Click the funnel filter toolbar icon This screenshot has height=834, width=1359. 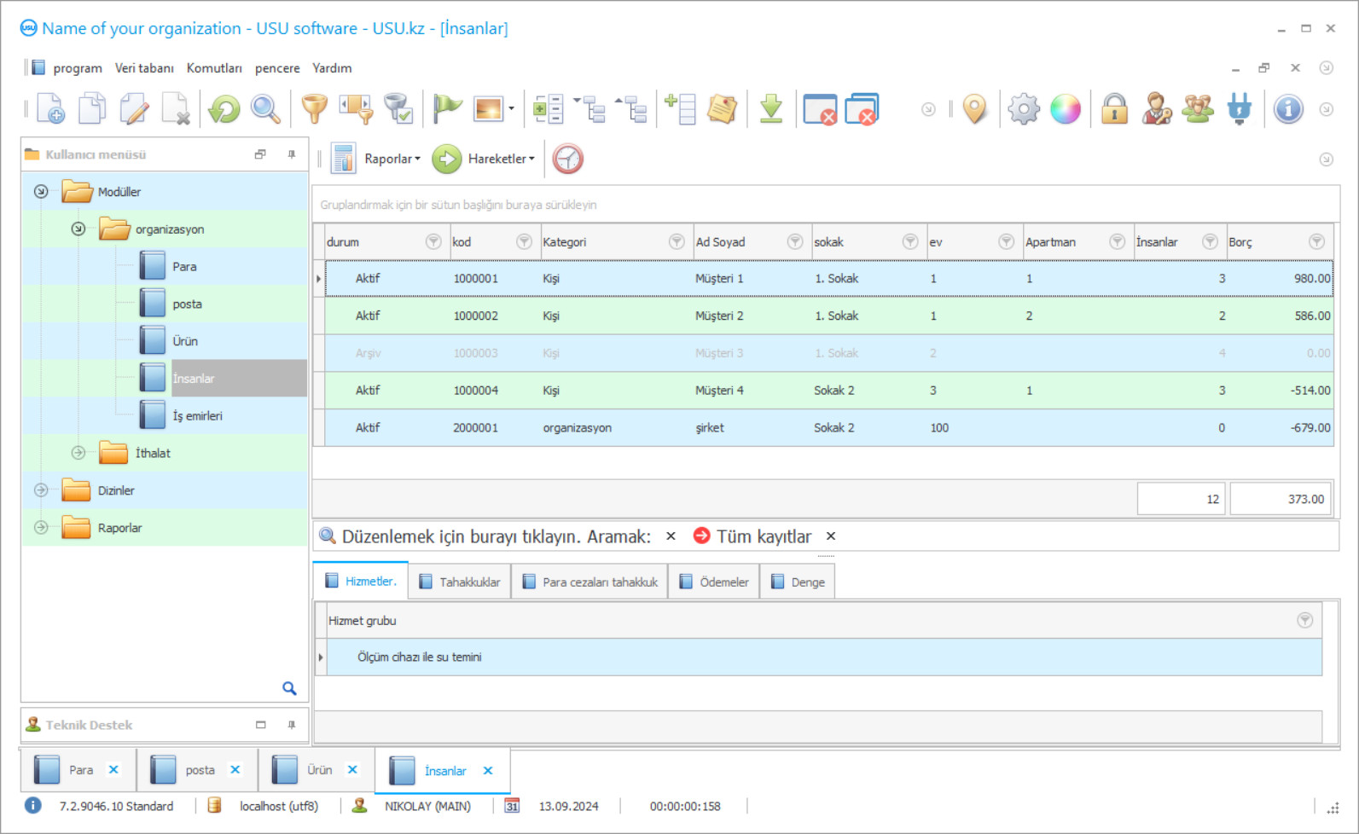314,109
